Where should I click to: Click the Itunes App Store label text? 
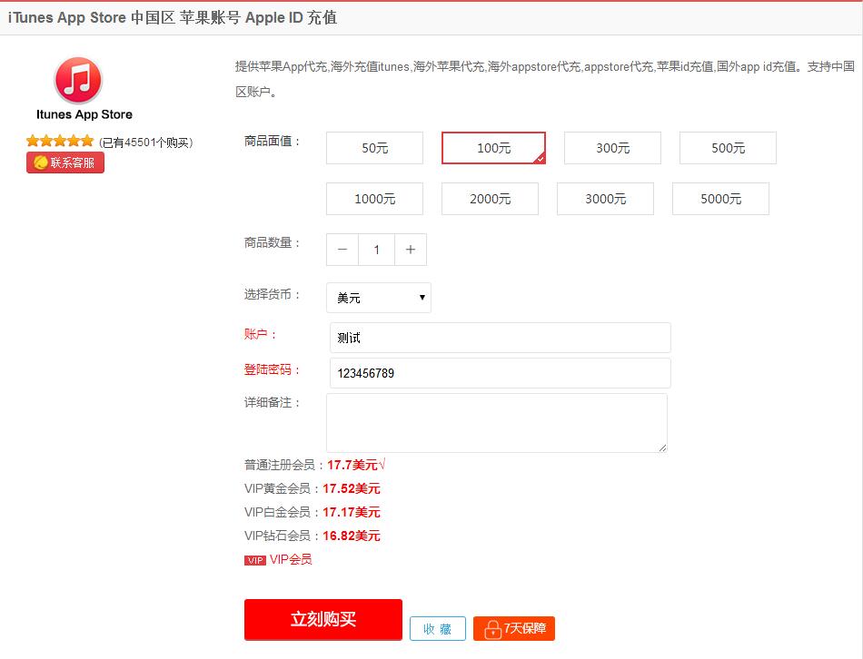[x=84, y=114]
